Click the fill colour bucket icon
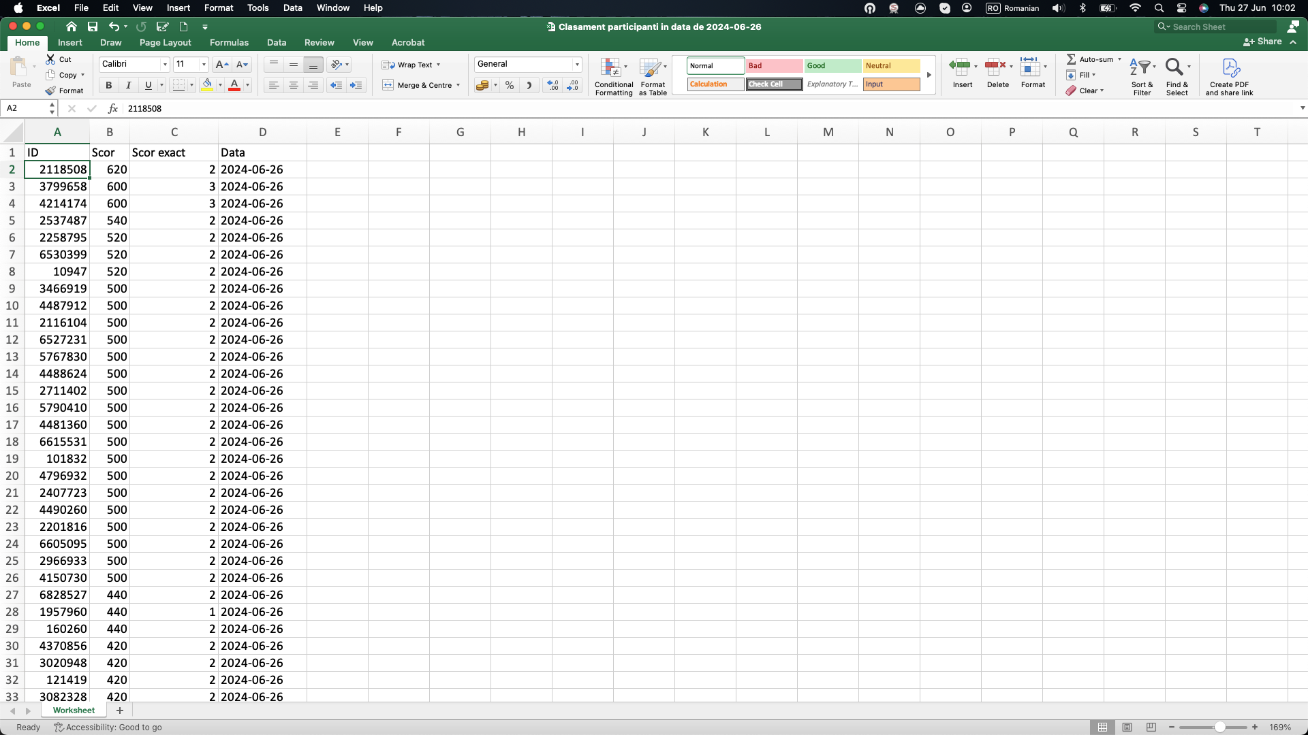The image size is (1308, 735). (x=207, y=85)
